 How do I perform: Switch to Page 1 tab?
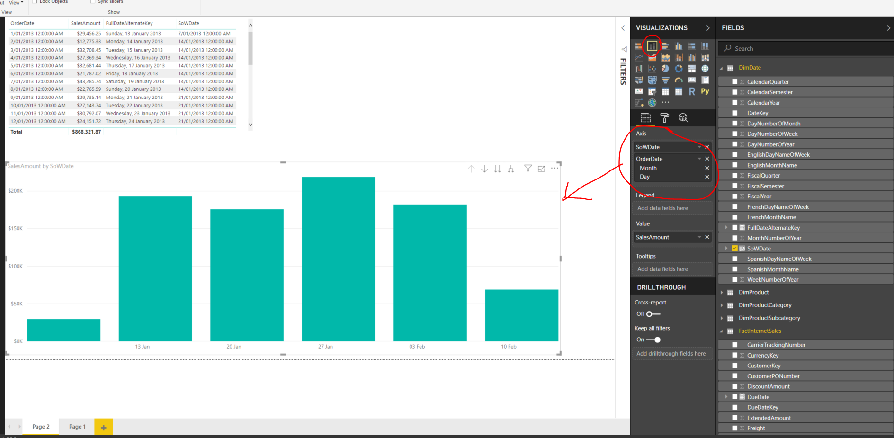(x=77, y=427)
